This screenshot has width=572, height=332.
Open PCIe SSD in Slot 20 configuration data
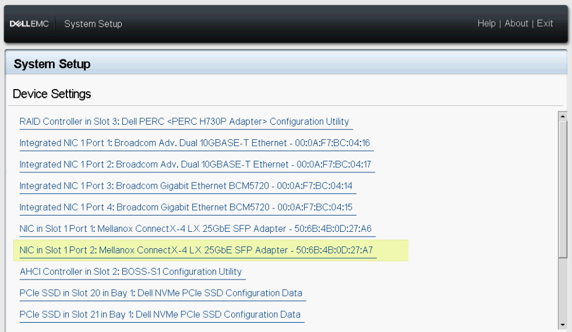click(161, 293)
